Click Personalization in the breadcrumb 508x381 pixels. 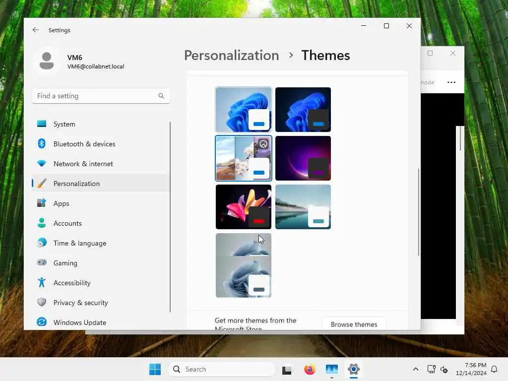click(x=232, y=56)
